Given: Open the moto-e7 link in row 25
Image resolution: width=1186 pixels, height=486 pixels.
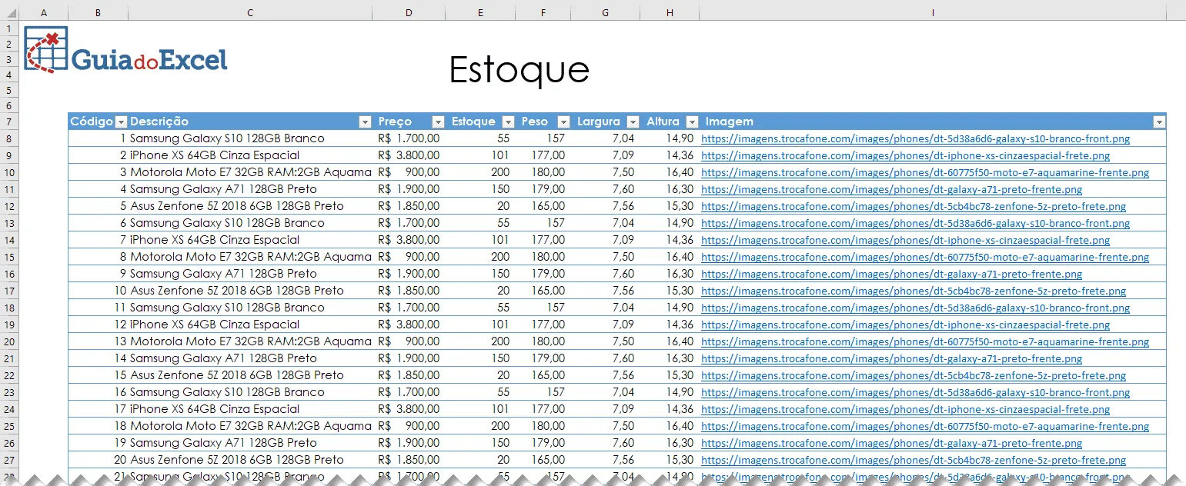Looking at the screenshot, I should click(925, 427).
